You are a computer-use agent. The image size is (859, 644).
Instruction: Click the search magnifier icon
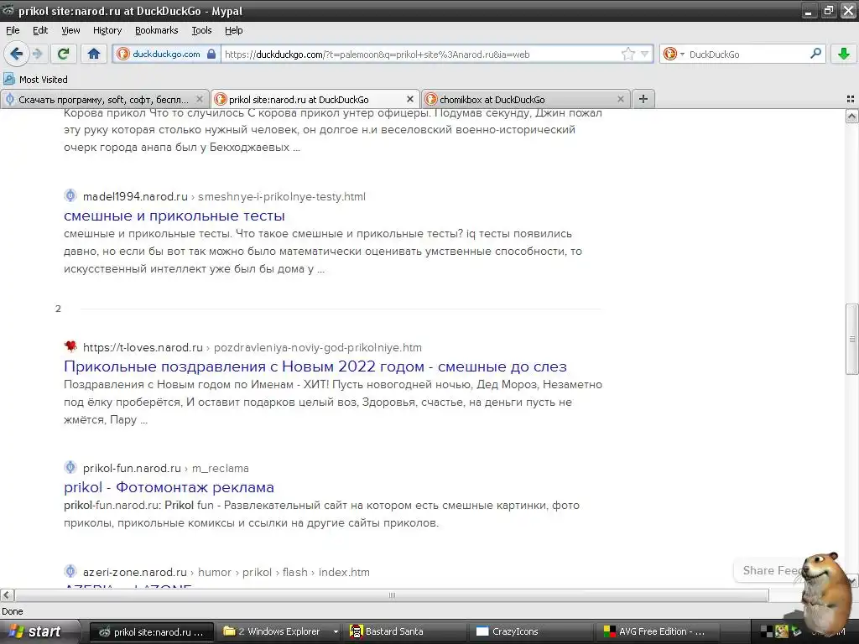point(815,54)
